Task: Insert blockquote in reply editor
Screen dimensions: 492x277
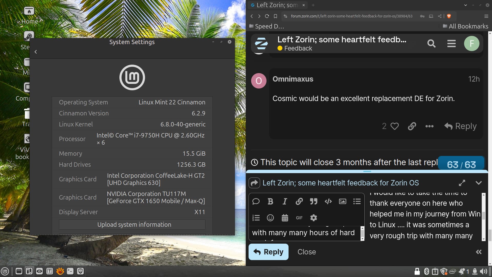Action: point(314,202)
